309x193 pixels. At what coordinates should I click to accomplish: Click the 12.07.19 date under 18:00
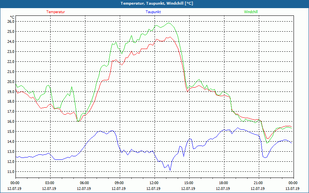223,188
